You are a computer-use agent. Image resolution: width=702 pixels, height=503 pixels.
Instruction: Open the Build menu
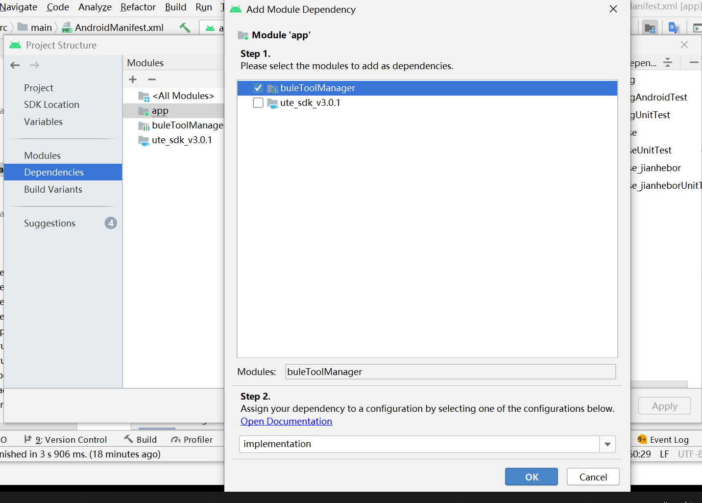tap(175, 7)
